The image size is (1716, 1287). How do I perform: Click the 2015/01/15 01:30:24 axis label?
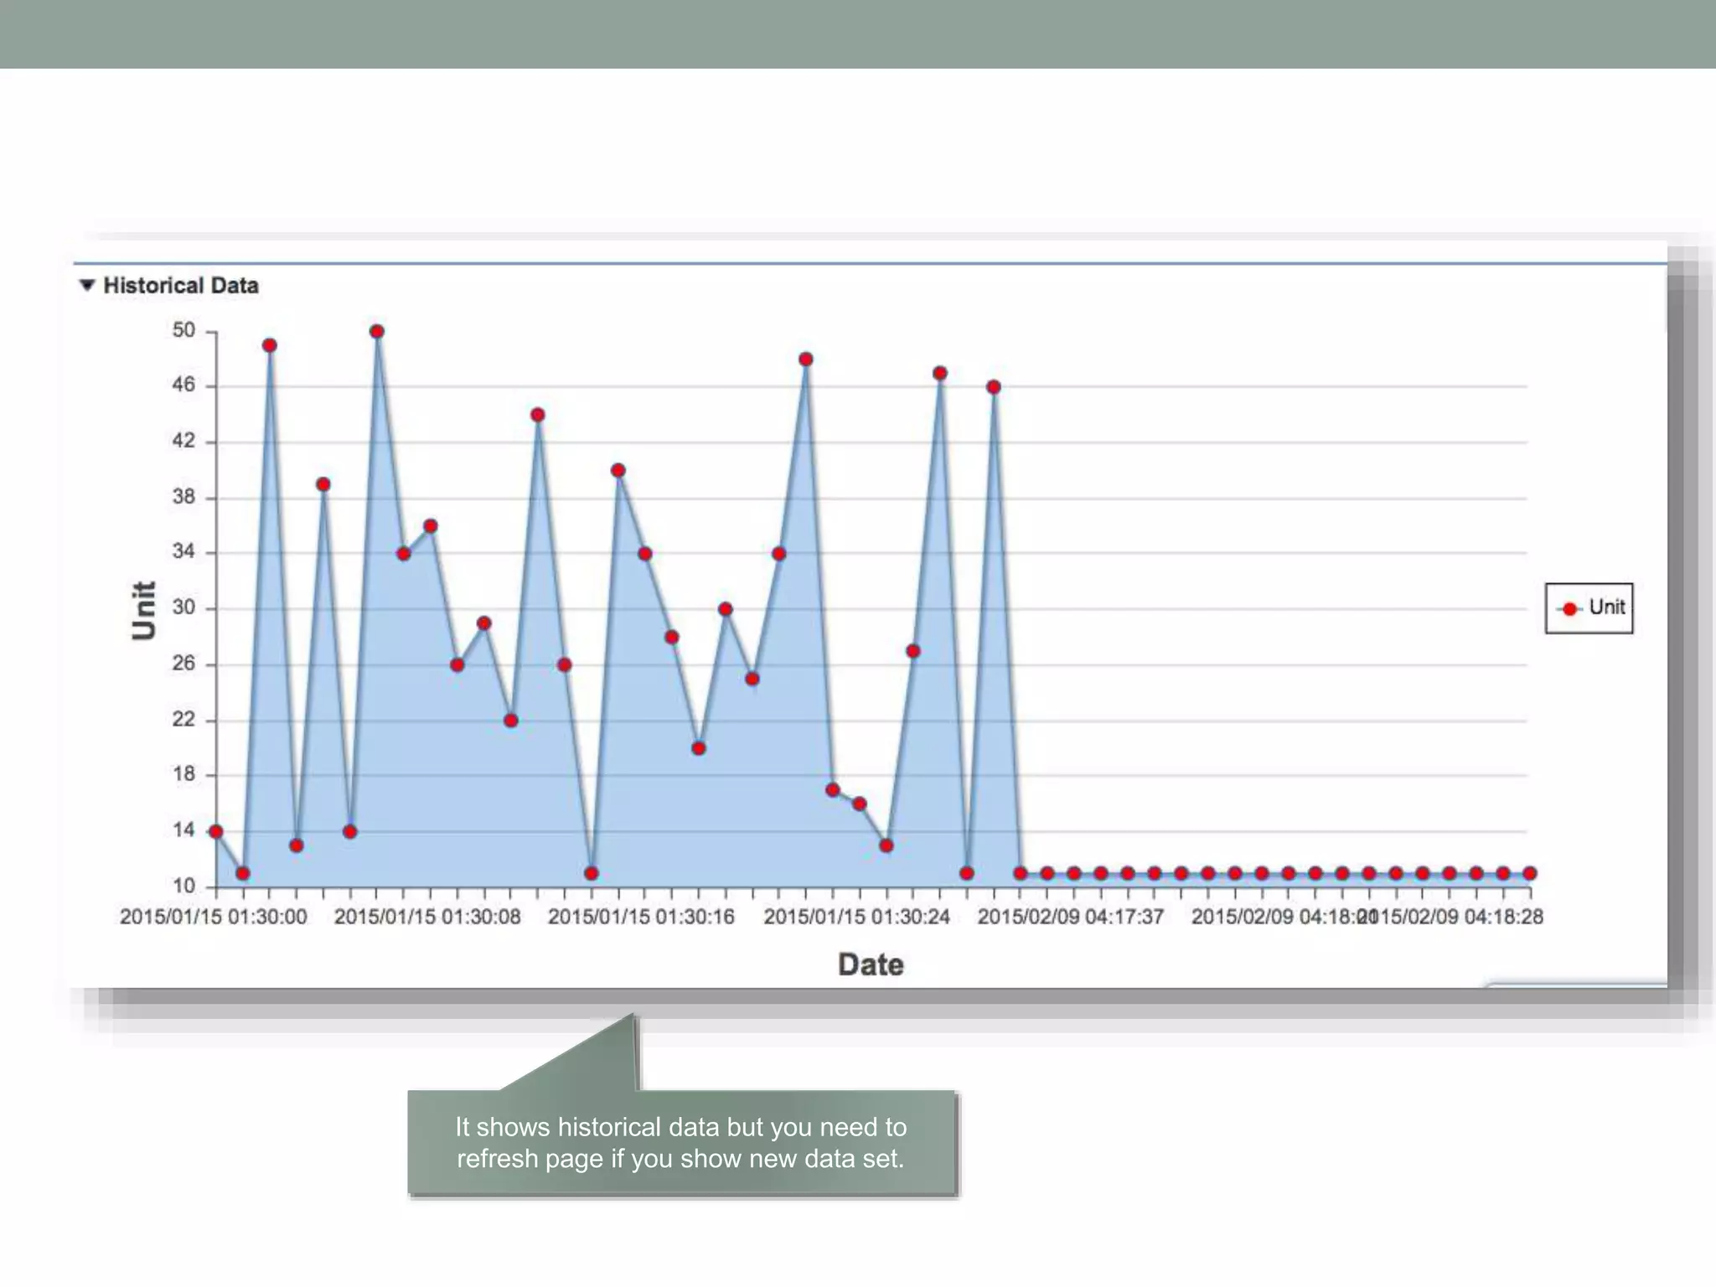856,917
